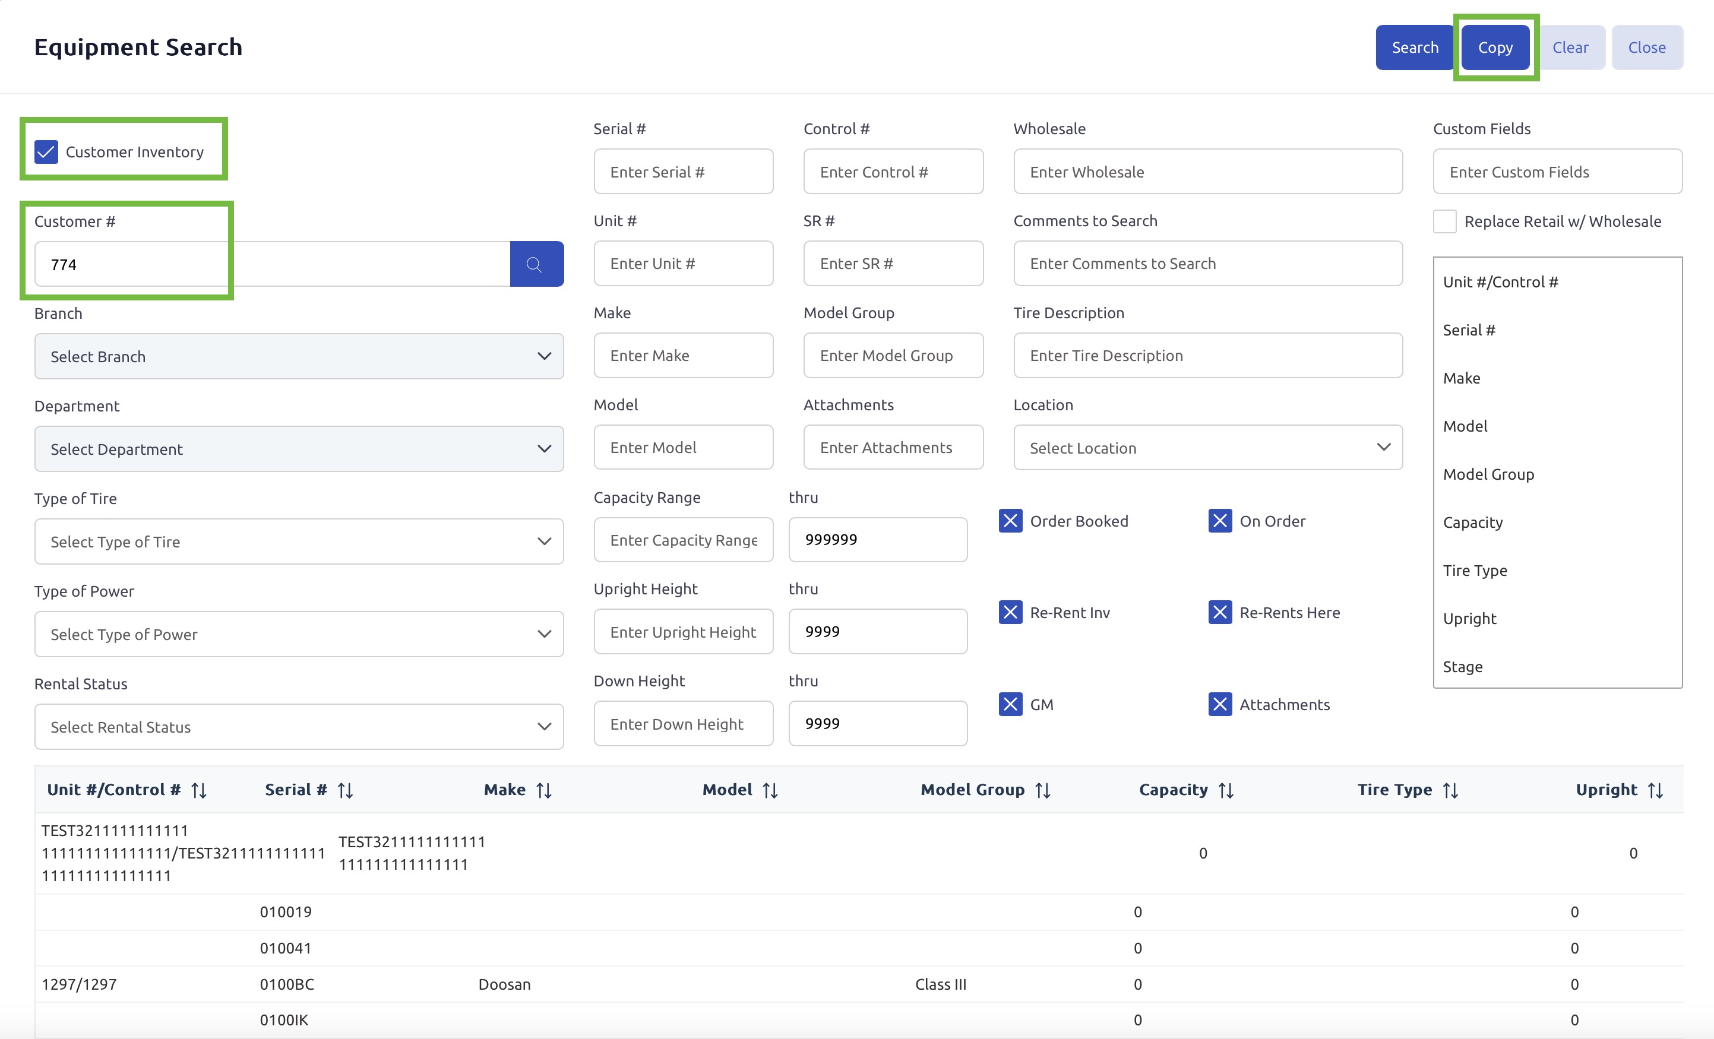Toggle the GM checkbox
1714x1039 pixels.
(1010, 705)
